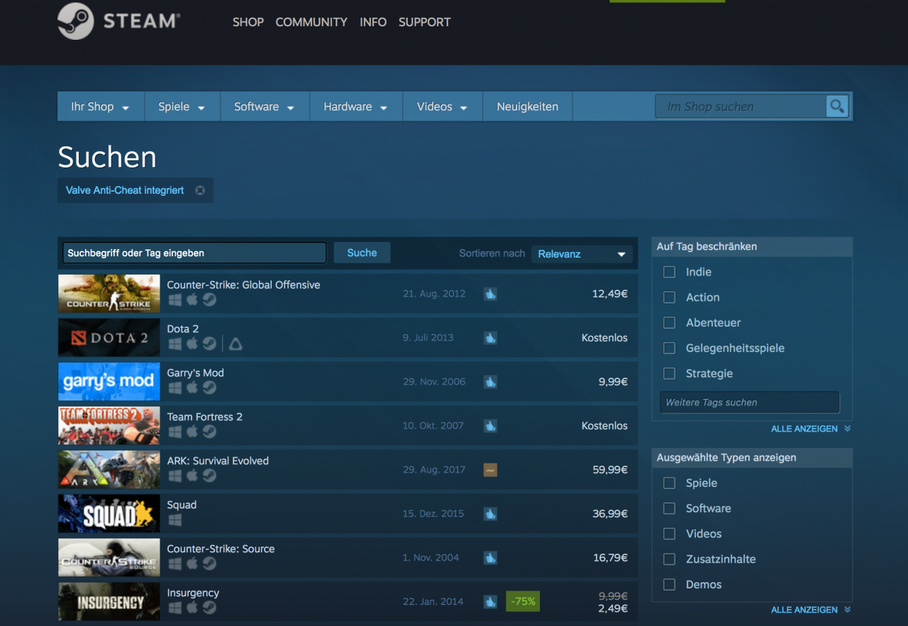
Task: Tick the Videos type checkbox
Action: coord(669,534)
